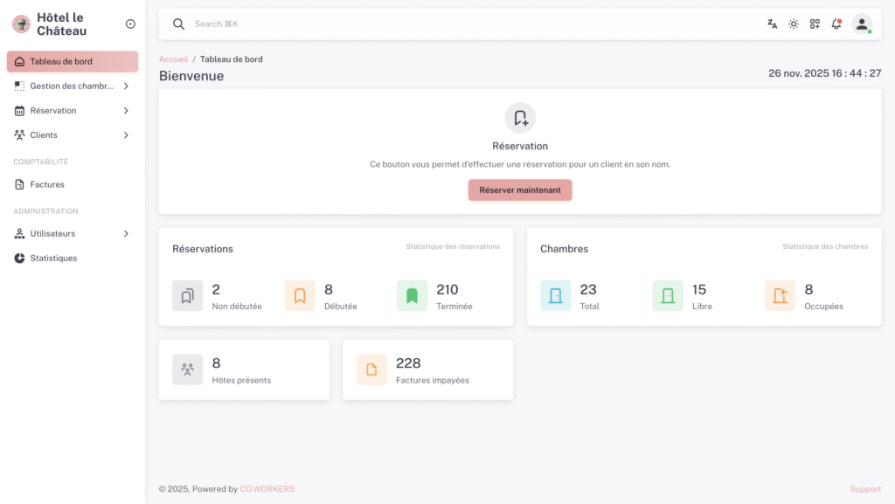Open the apps shortcuts grid icon
Screen dimensions: 895x504
coord(815,24)
